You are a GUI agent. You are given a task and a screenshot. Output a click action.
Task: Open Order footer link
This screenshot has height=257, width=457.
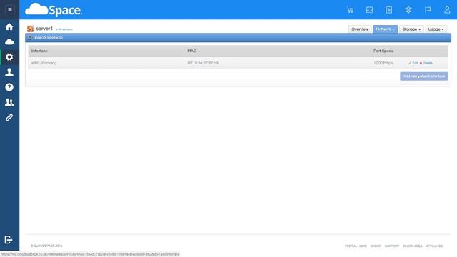pos(376,246)
